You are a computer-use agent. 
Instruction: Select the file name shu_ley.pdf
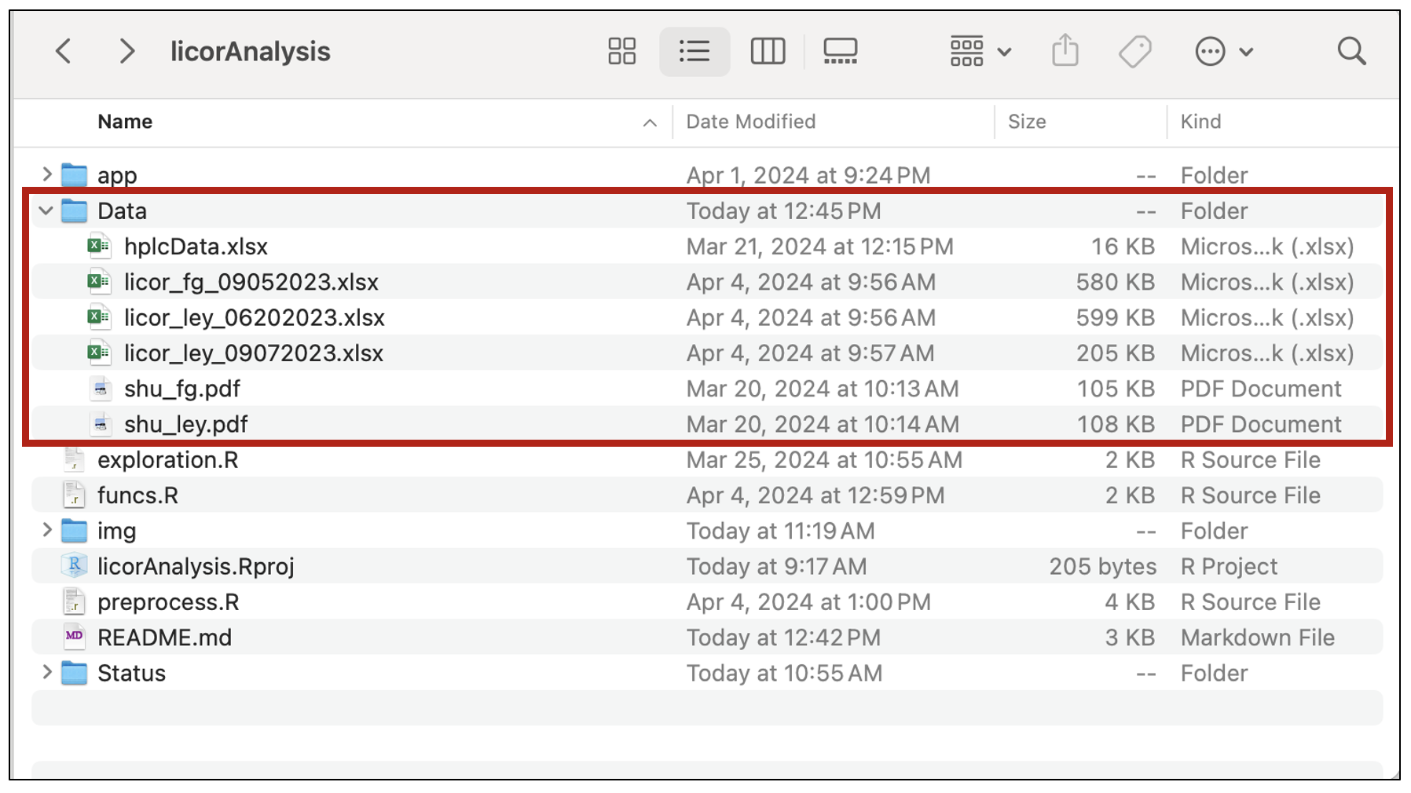tap(186, 424)
